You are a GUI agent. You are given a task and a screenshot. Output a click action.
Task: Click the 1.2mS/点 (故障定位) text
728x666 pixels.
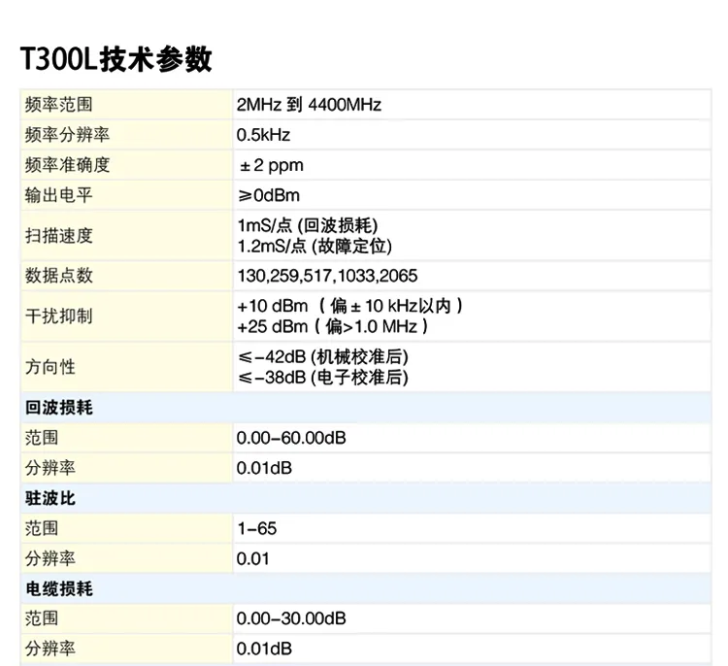click(x=314, y=246)
